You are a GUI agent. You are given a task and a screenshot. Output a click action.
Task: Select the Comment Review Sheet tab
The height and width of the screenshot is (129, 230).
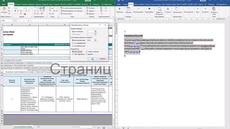[23, 127]
